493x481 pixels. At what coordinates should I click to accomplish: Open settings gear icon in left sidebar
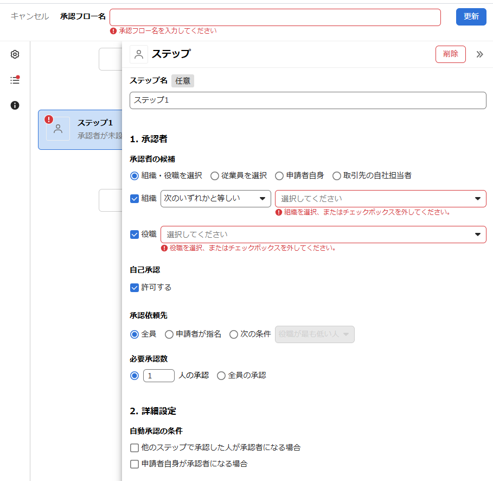click(15, 54)
